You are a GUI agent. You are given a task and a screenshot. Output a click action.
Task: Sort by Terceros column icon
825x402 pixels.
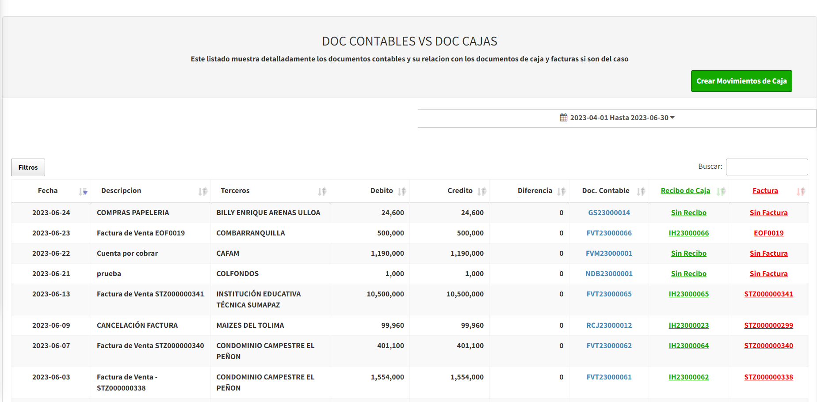[x=322, y=191]
